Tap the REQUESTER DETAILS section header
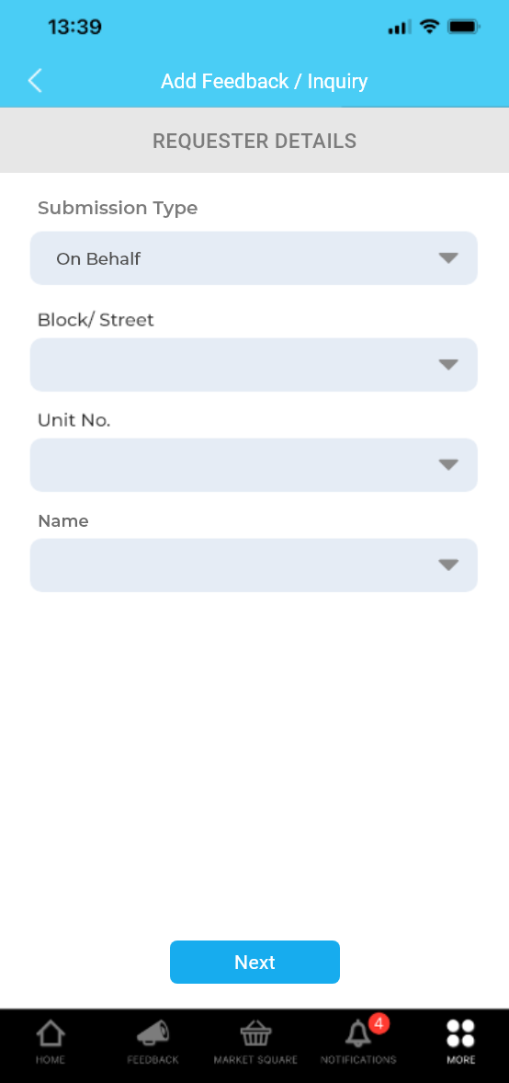This screenshot has width=509, height=1083. tap(254, 141)
